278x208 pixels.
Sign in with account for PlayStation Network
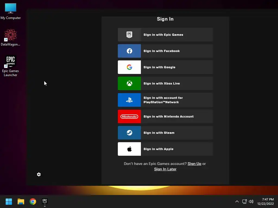point(165,100)
